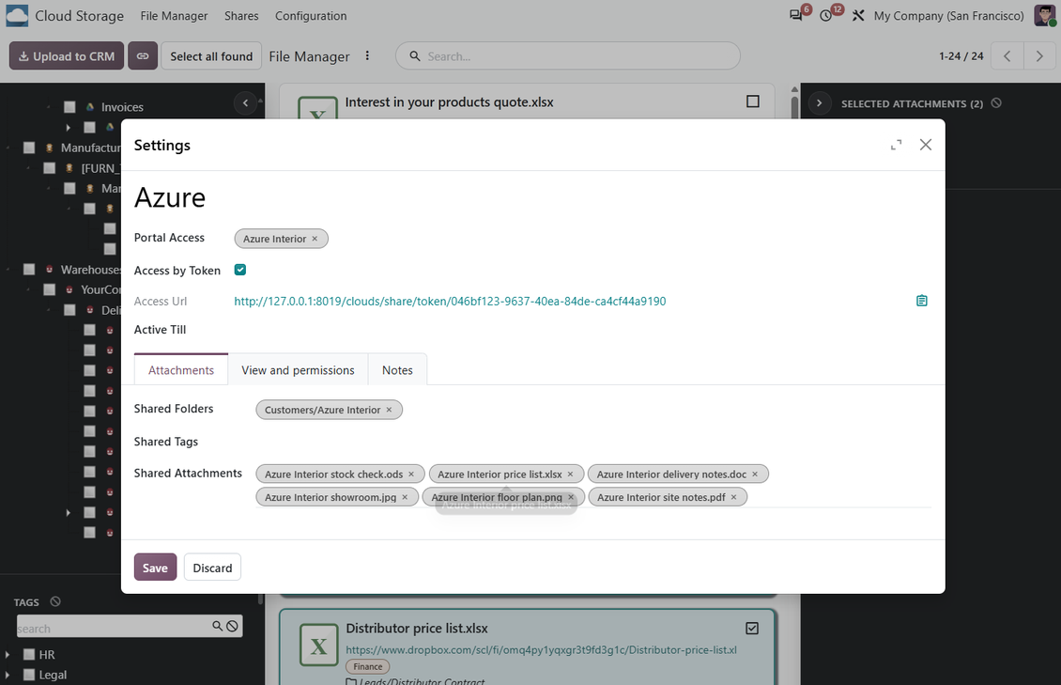Remove Azure Interior showroom.jpg attachment
The height and width of the screenshot is (685, 1061).
pos(405,497)
